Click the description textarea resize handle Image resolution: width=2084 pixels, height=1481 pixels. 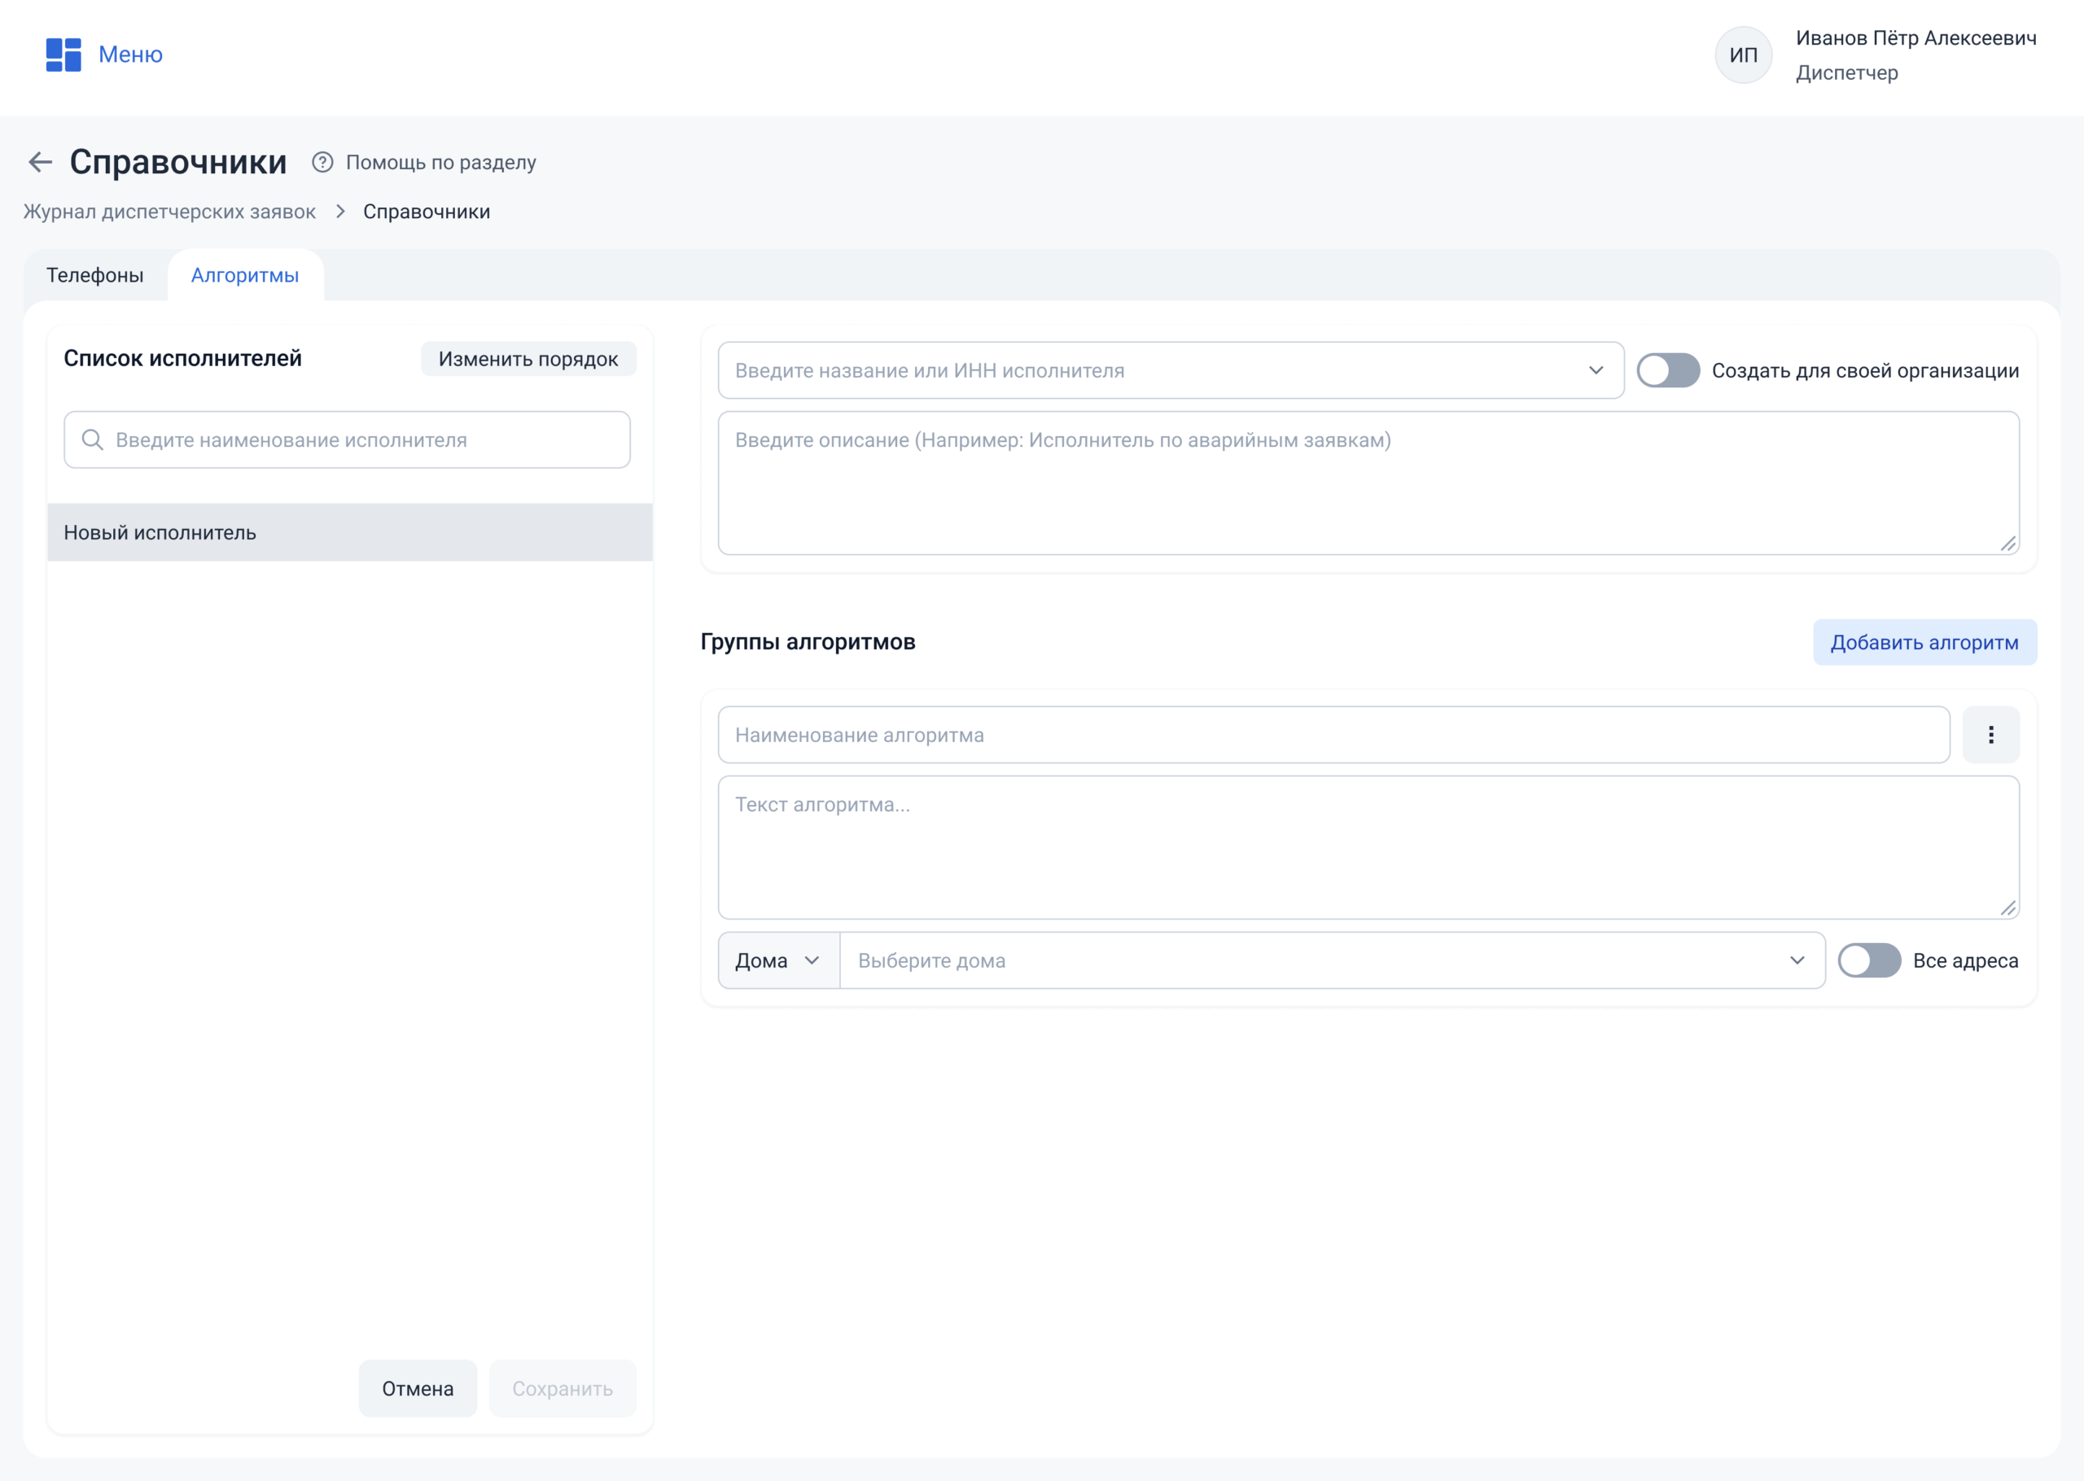pos(2007,544)
